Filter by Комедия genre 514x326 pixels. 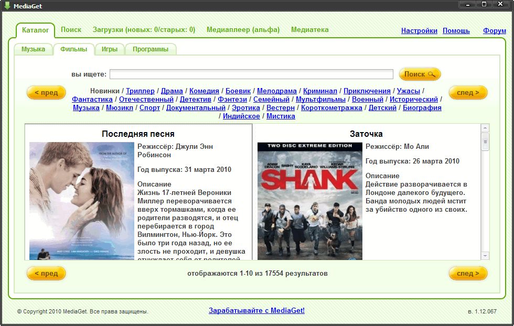(204, 91)
